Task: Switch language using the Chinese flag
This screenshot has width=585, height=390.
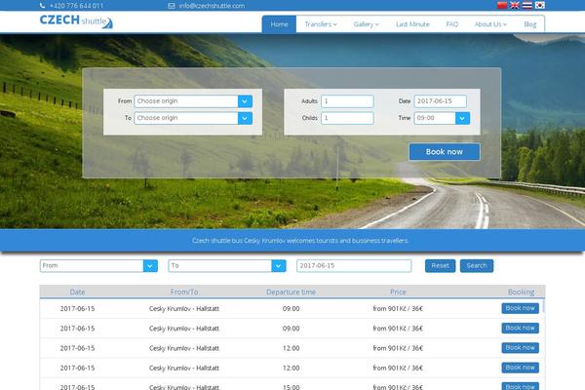Action: coord(502,5)
